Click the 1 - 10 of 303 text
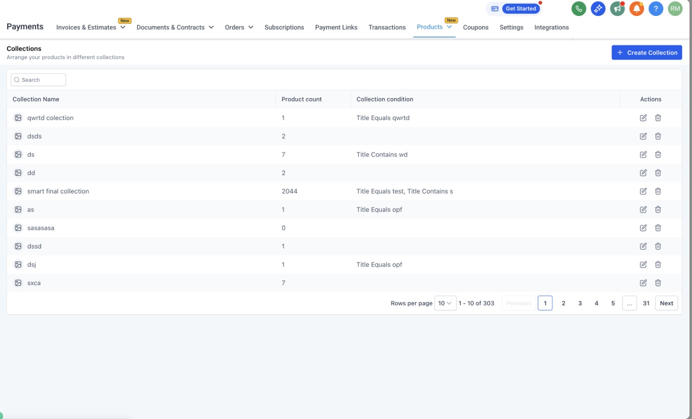The image size is (692, 419). click(476, 303)
